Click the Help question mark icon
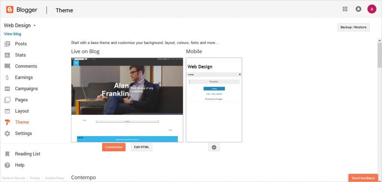This screenshot has height=182, width=382. click(7, 165)
